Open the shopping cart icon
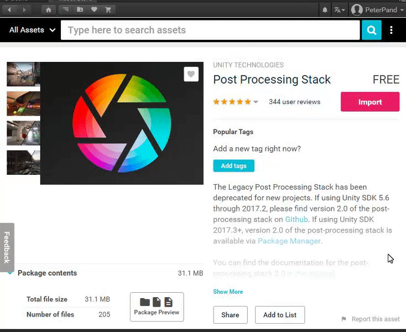 tap(108, 10)
